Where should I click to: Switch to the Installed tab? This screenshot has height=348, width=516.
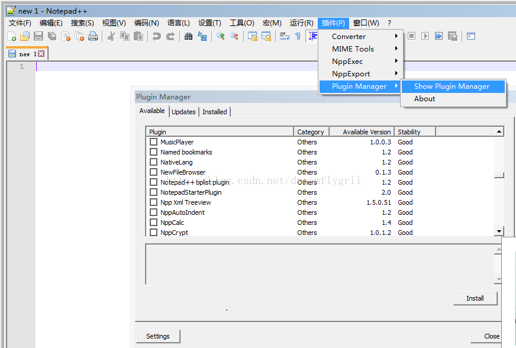pyautogui.click(x=215, y=112)
